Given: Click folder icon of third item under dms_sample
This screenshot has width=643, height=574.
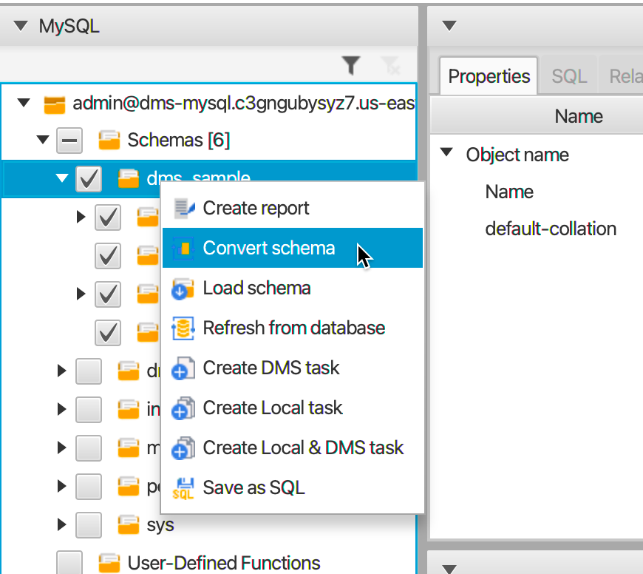Looking at the screenshot, I should 148,294.
